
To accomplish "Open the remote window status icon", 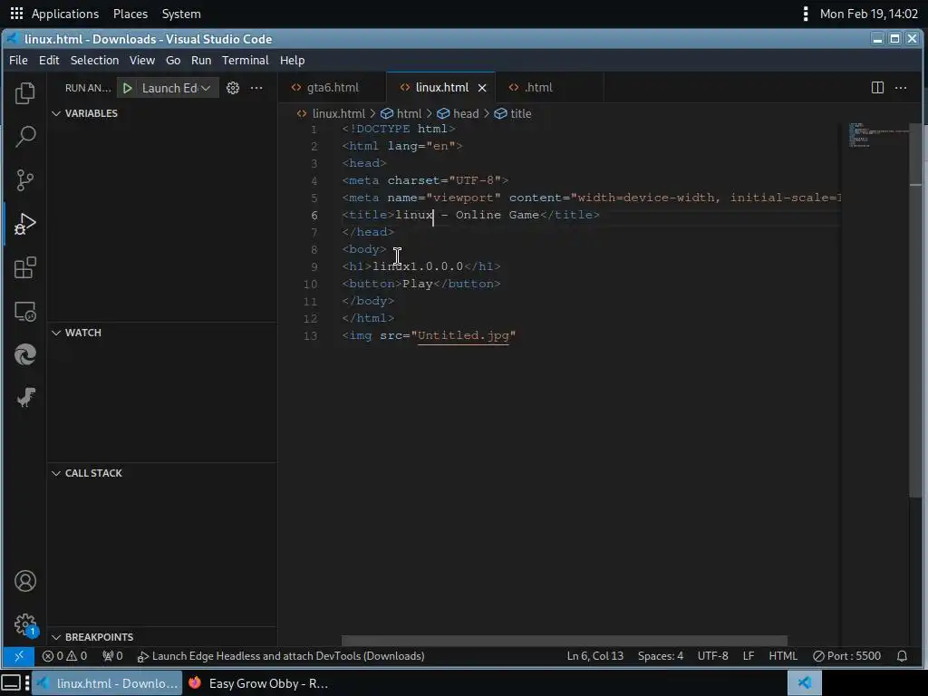I will pyautogui.click(x=18, y=656).
